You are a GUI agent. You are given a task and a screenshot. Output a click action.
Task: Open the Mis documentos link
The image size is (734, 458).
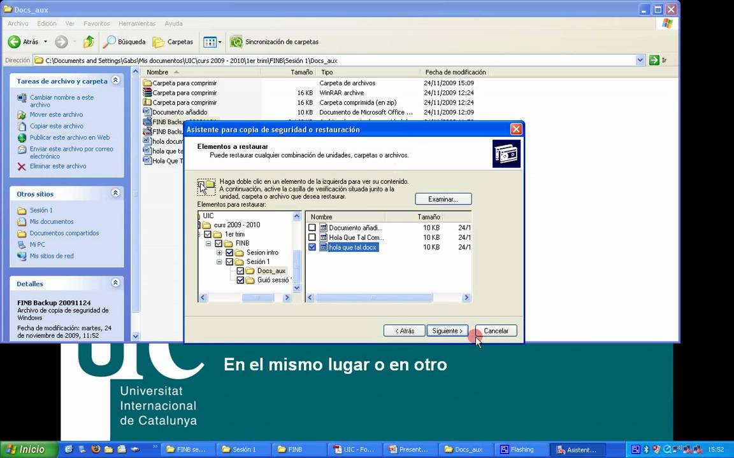(x=52, y=222)
